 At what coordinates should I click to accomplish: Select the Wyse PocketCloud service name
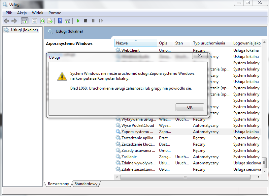coord(138,126)
